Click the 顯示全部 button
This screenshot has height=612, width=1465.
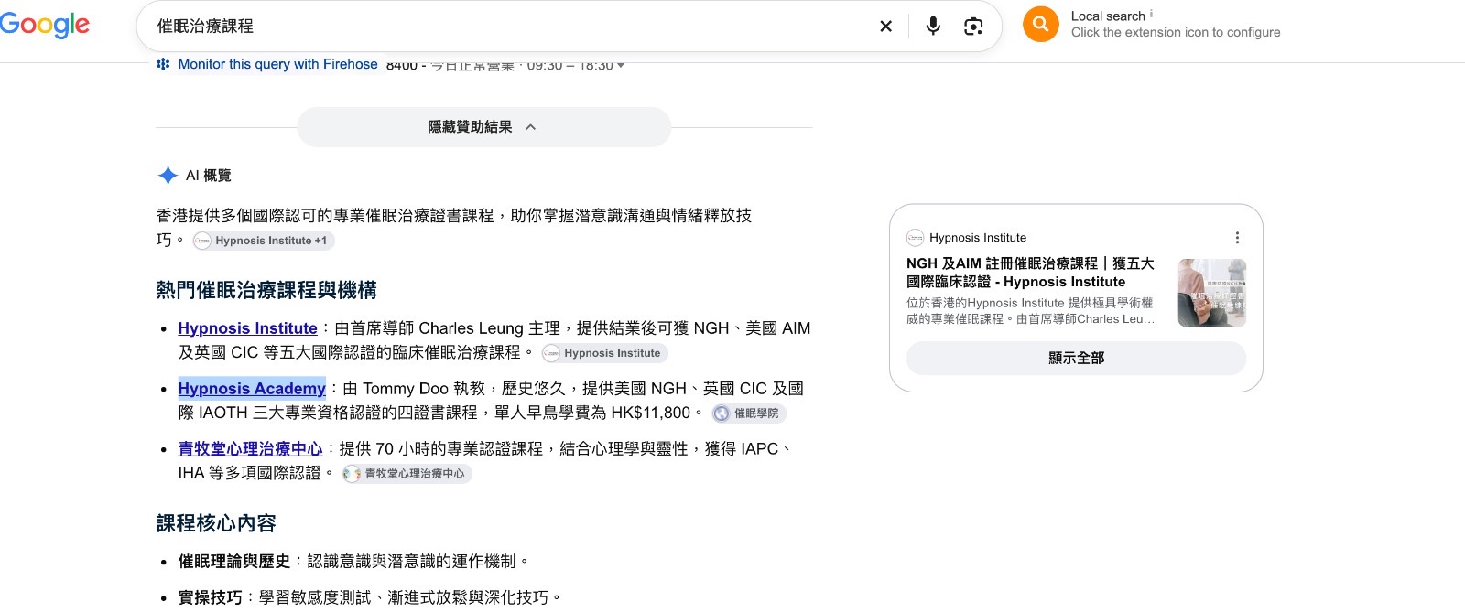click(x=1076, y=359)
